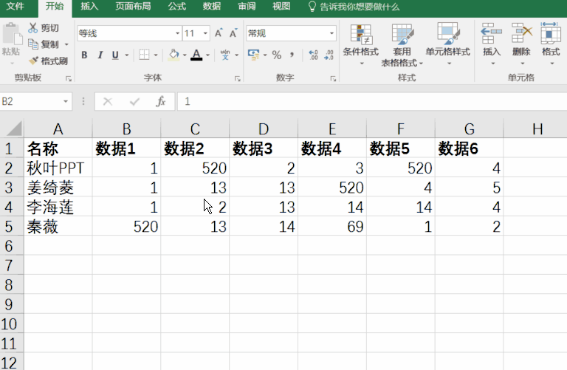Select header cell 名称
Viewport: 567px width, 370px height.
(58, 148)
